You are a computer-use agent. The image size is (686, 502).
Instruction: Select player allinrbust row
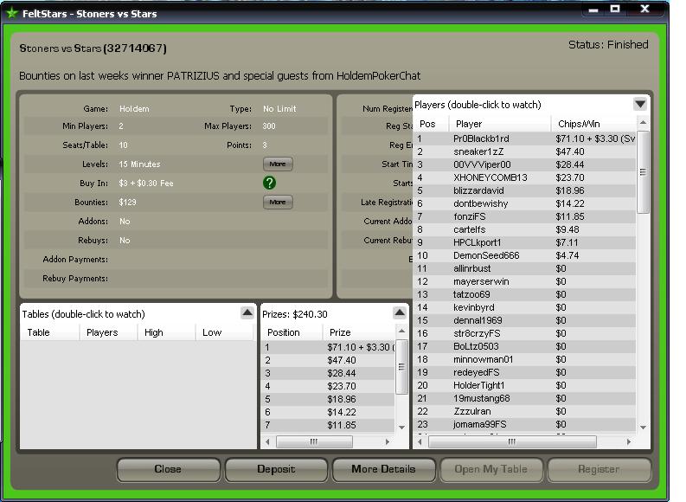(525, 268)
